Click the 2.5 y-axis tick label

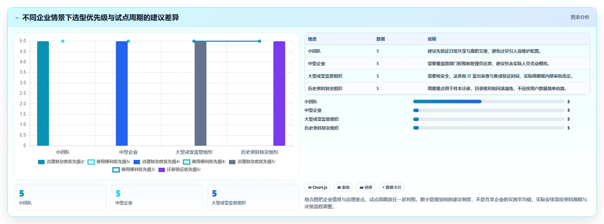tap(23, 93)
